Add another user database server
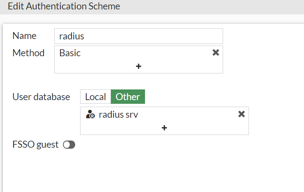Viewport: 304px width, 192px height. point(164,128)
